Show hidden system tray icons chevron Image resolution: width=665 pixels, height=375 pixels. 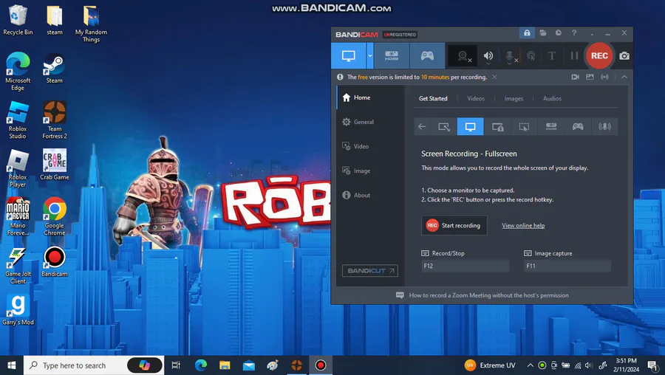coord(530,365)
